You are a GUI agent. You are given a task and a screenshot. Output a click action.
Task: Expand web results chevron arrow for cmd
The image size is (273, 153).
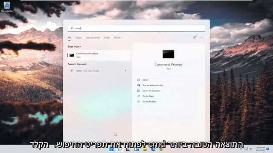coord(125,71)
